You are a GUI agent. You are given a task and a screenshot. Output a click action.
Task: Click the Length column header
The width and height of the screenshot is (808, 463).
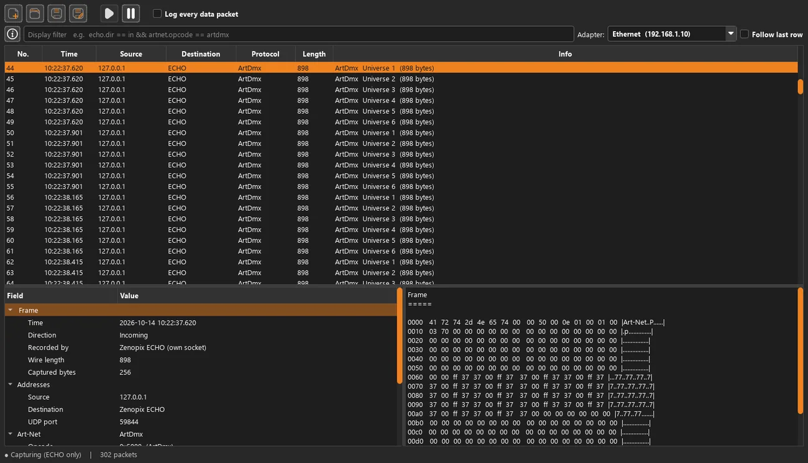[314, 54]
